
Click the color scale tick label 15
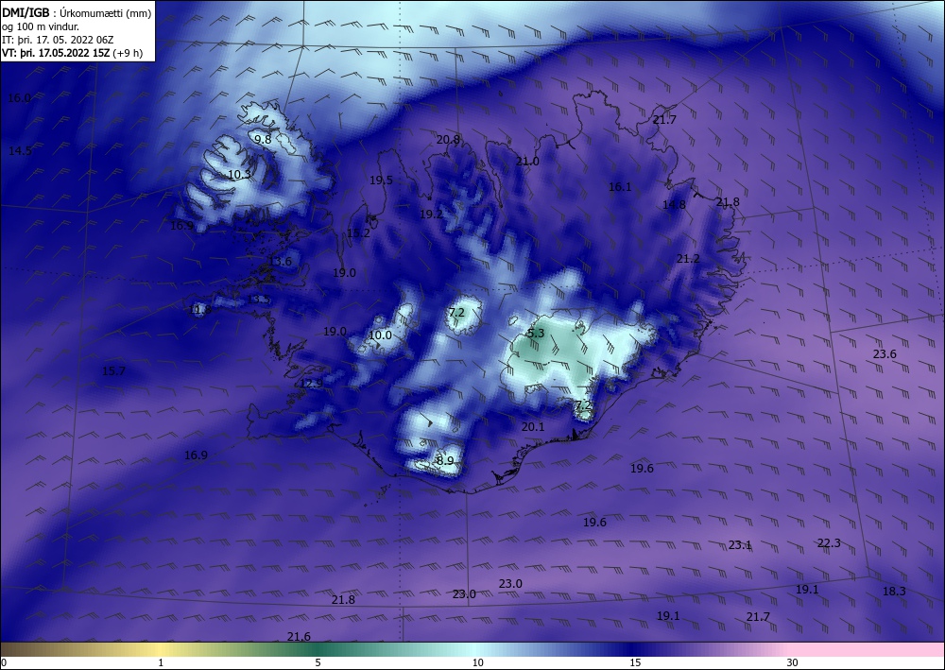click(635, 662)
